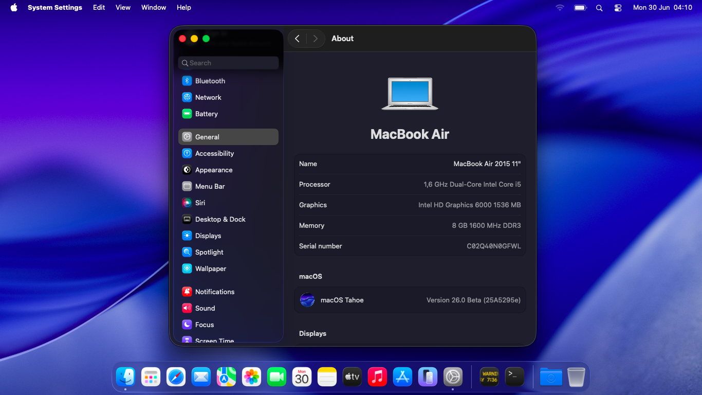Open the Trash in the Dock
The image size is (702, 395).
click(576, 377)
